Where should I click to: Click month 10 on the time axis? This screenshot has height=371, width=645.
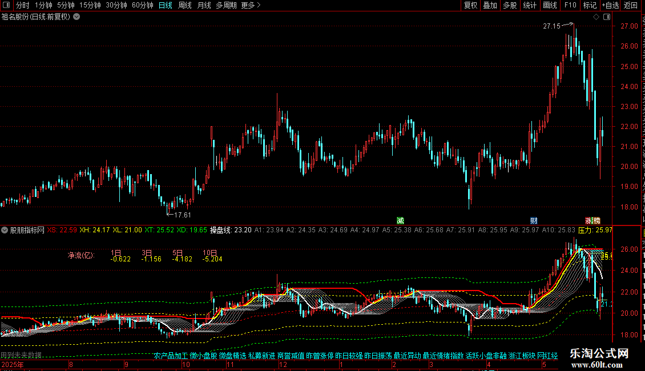coord(186,364)
